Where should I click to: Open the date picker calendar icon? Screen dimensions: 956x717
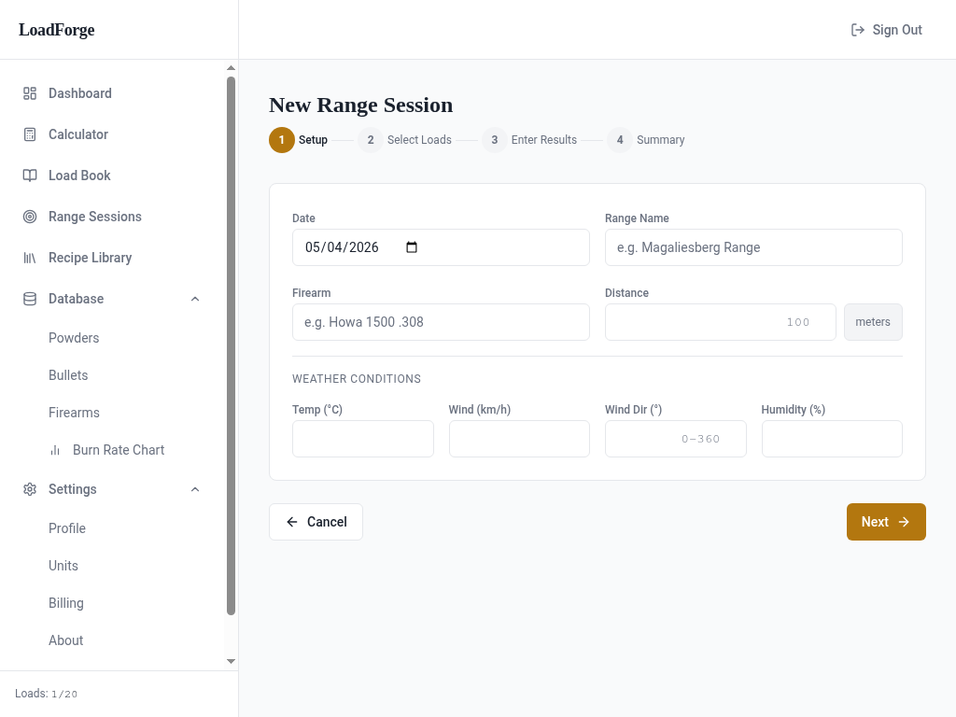click(412, 246)
